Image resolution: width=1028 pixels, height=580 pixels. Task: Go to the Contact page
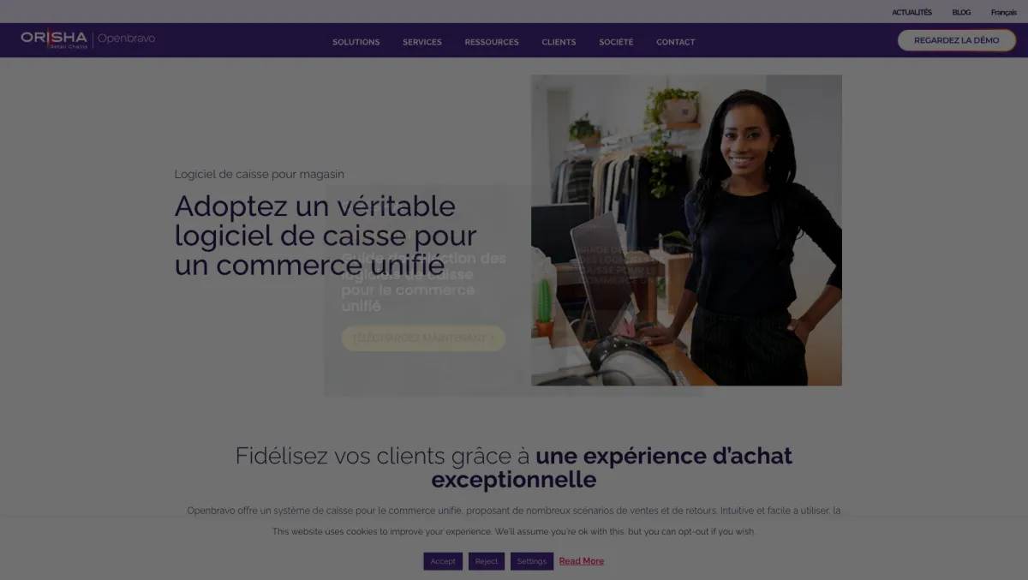[x=676, y=42]
